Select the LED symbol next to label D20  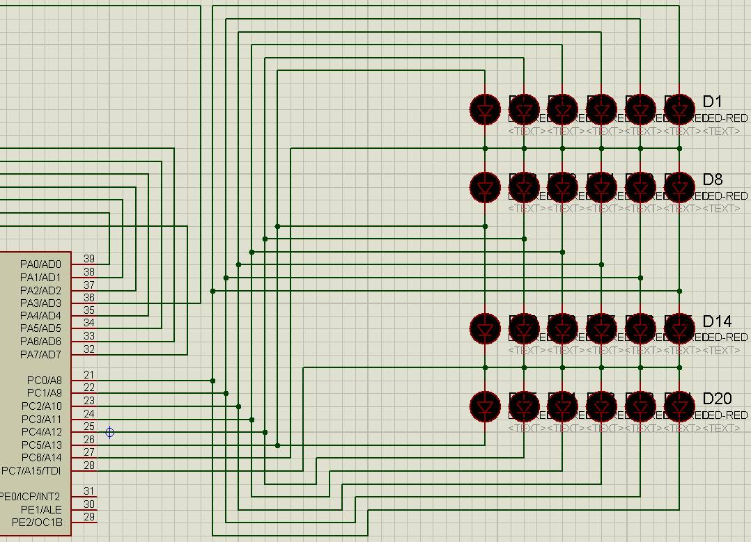(679, 406)
